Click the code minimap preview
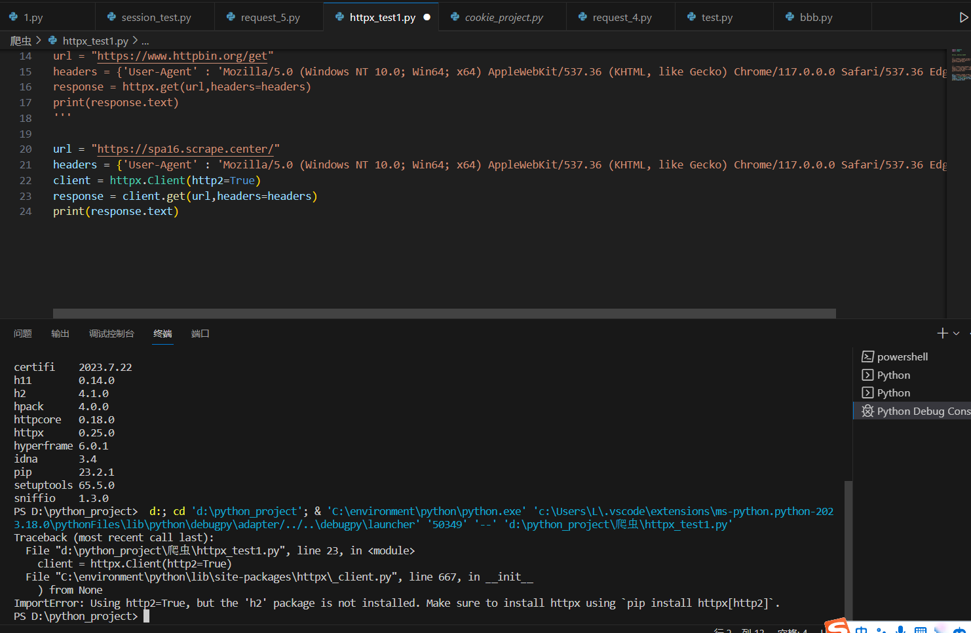 [x=961, y=65]
